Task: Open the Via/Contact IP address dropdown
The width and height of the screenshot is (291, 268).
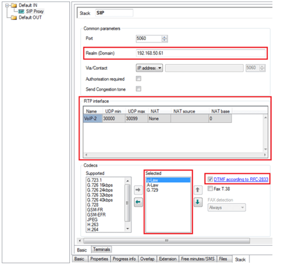Action: click(149, 68)
